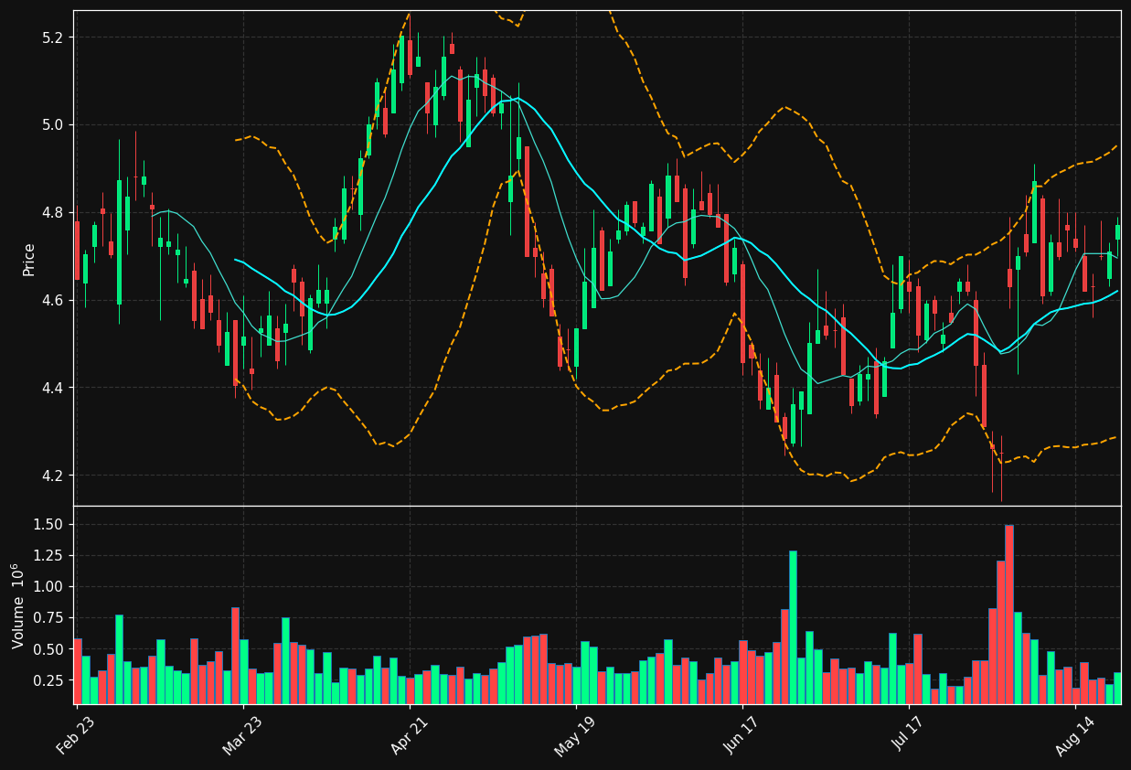Click the Feb 23 date label
Viewport: 1131px width, 770px height.
pos(75,736)
